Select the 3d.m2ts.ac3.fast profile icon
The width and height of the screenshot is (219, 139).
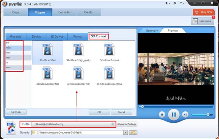(48, 49)
